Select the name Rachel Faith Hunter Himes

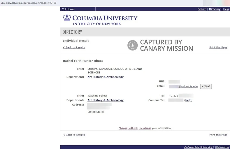[83, 61]
